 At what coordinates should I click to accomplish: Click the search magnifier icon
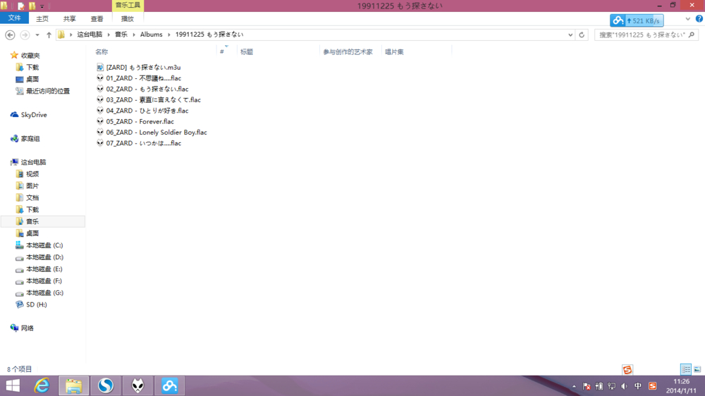[x=692, y=35]
